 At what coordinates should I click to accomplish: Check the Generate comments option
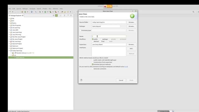[93, 69]
